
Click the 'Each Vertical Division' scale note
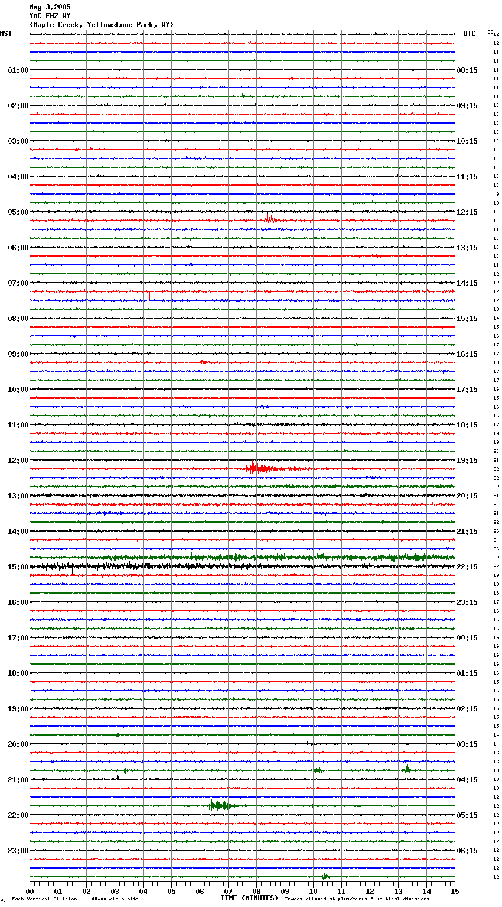coord(75,899)
